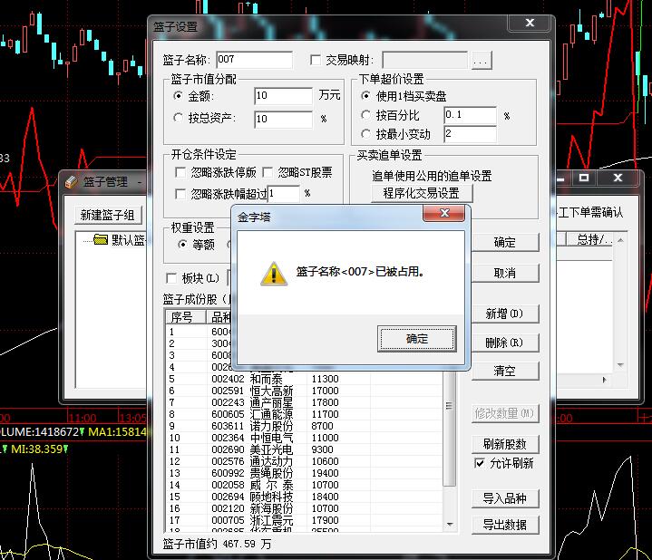Image resolution: width=652 pixels, height=560 pixels.
Task: Enable the 交易映射 checkbox
Action: (316, 61)
